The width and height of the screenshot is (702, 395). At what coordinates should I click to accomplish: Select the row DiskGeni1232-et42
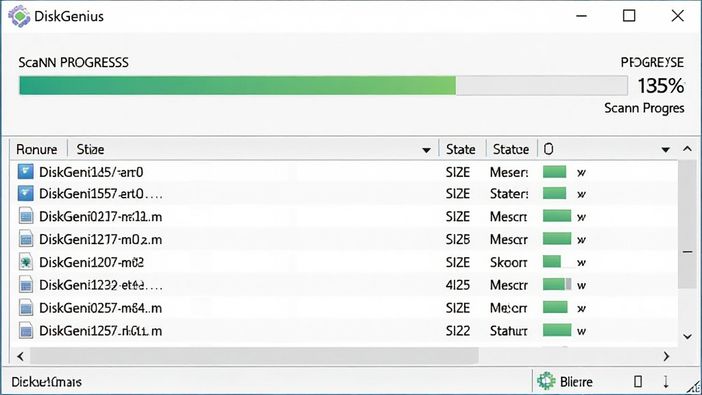point(344,285)
